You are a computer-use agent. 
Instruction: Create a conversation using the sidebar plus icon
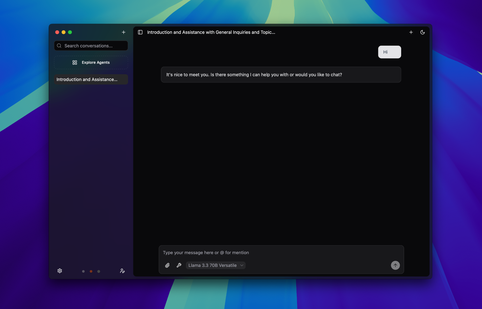coord(124,32)
